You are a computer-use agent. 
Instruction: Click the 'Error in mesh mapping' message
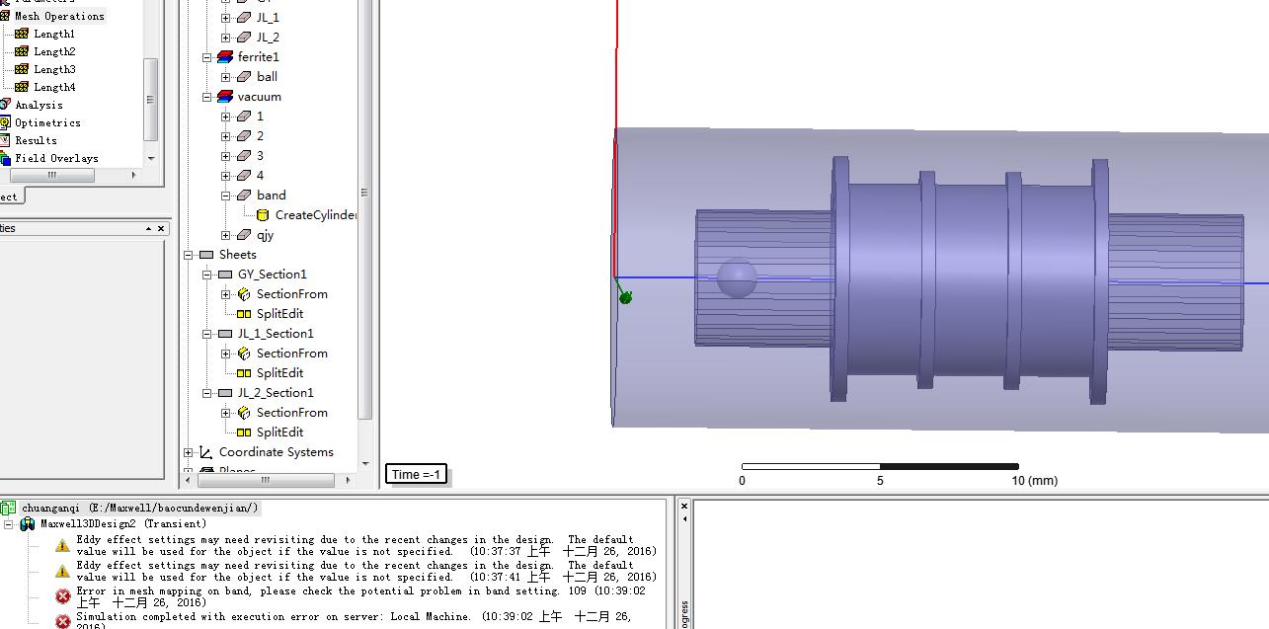pyautogui.click(x=360, y=596)
